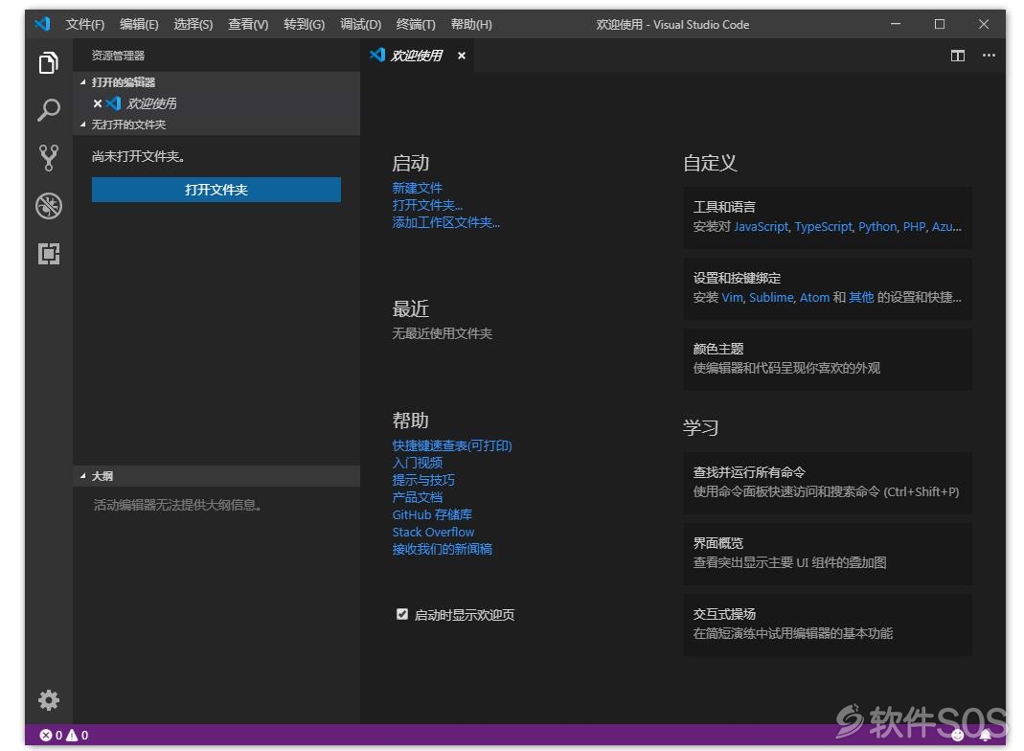Image resolution: width=1024 pixels, height=751 pixels.
Task: Click the 接收我们的新闻稿 link
Action: pos(443,549)
